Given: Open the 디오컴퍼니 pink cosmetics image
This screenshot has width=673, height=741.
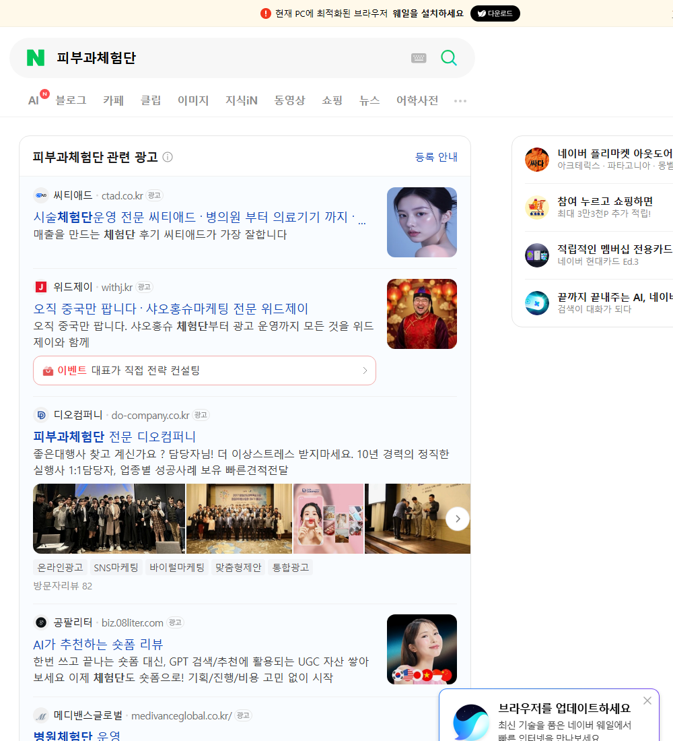Looking at the screenshot, I should 328,519.
